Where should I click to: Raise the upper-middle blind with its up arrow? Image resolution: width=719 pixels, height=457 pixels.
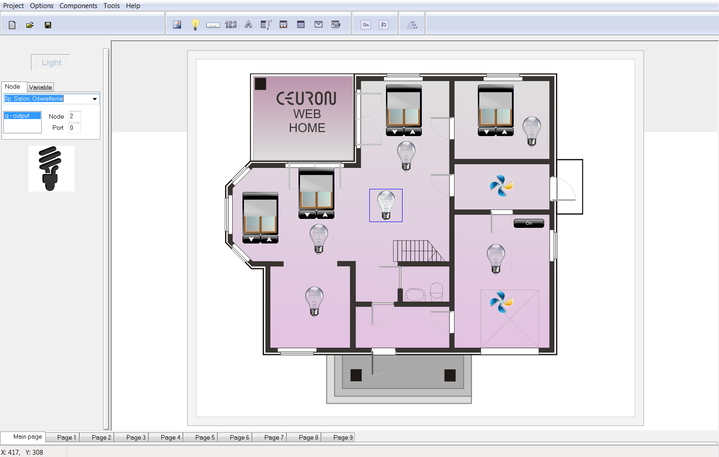click(413, 132)
